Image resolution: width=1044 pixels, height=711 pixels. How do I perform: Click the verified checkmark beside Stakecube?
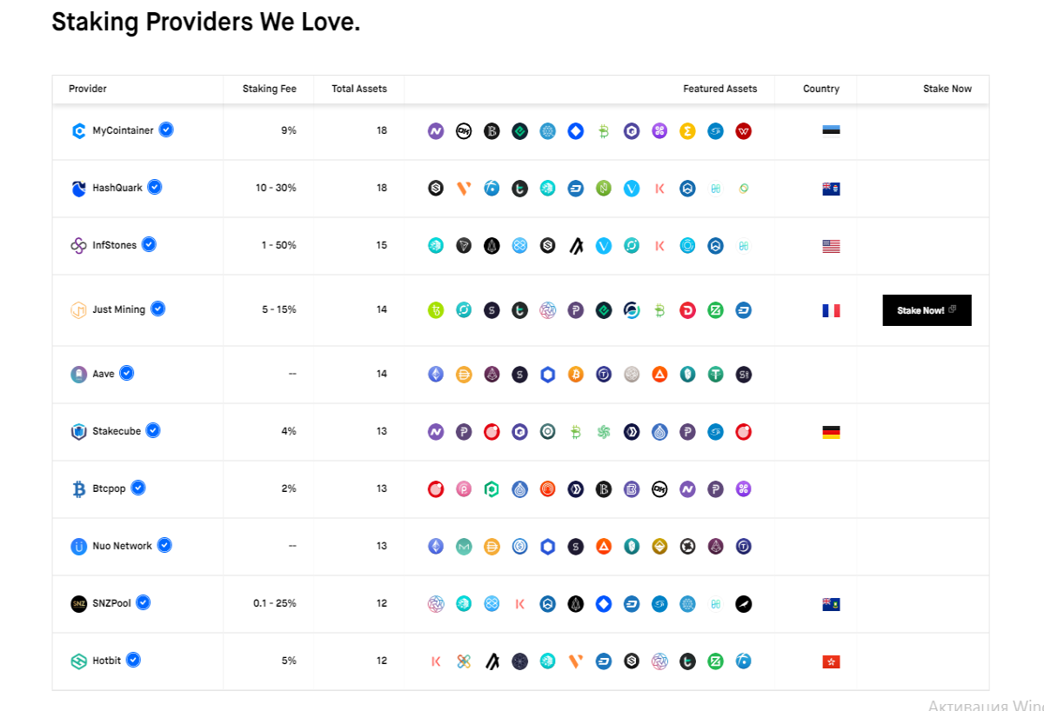(x=153, y=430)
